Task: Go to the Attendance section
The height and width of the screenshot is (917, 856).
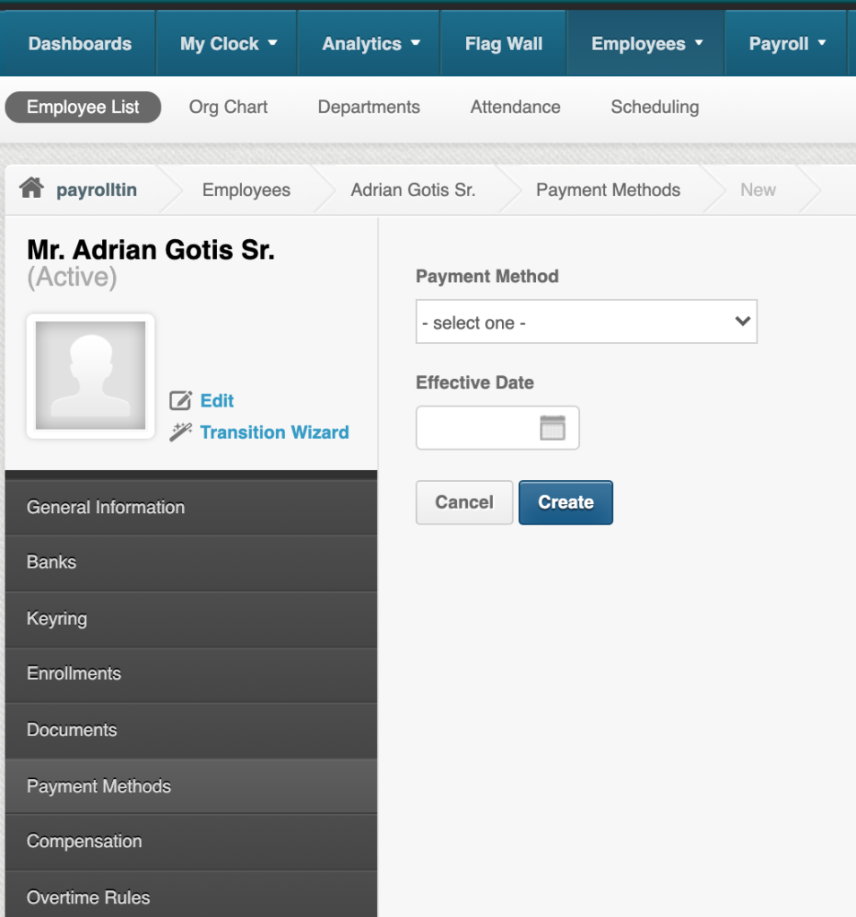Action: click(x=514, y=107)
